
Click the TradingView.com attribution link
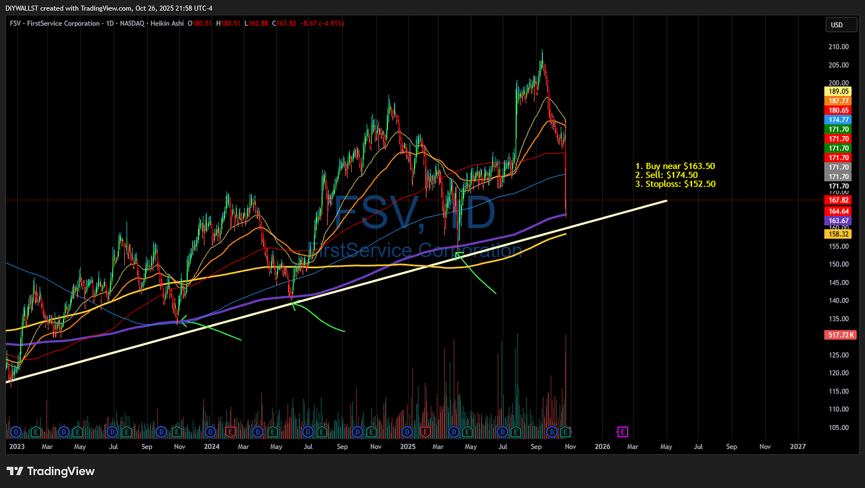tap(105, 8)
